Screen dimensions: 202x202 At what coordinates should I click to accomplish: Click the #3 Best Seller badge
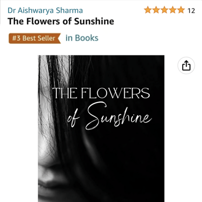[34, 38]
